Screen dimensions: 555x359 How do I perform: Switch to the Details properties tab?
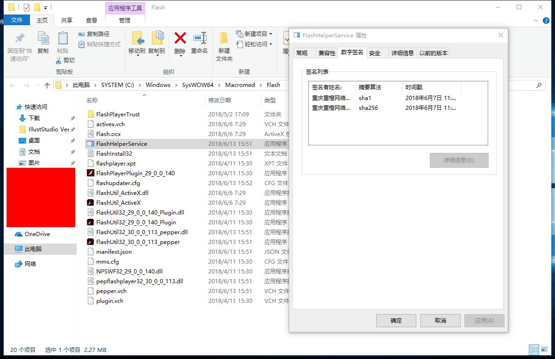pyautogui.click(x=402, y=53)
